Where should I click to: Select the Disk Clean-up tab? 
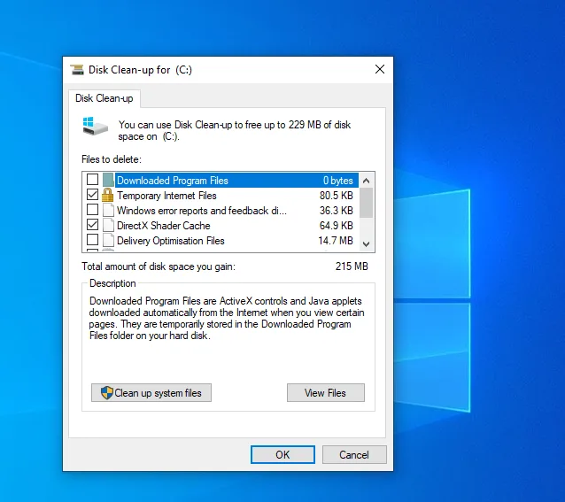click(x=104, y=98)
